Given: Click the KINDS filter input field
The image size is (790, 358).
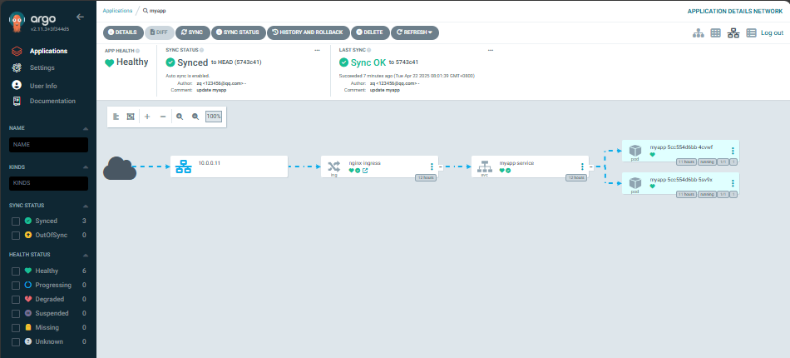Looking at the screenshot, I should (x=48, y=183).
